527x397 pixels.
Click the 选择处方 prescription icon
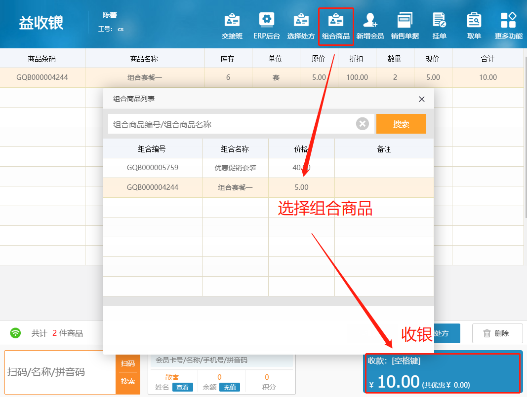[301, 26]
